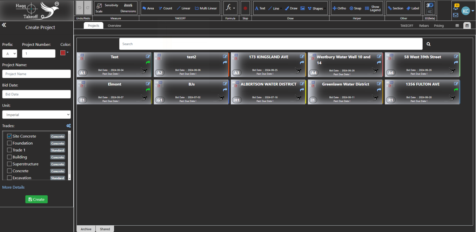The image size is (476, 232).
Task: Check the Foundation trade checkbox
Action: (x=9, y=143)
